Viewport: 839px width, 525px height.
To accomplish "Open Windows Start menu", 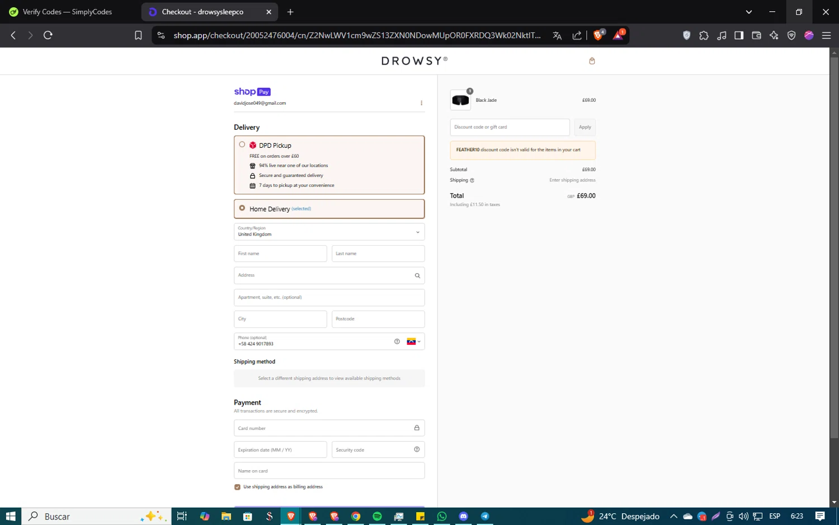I will [x=11, y=516].
